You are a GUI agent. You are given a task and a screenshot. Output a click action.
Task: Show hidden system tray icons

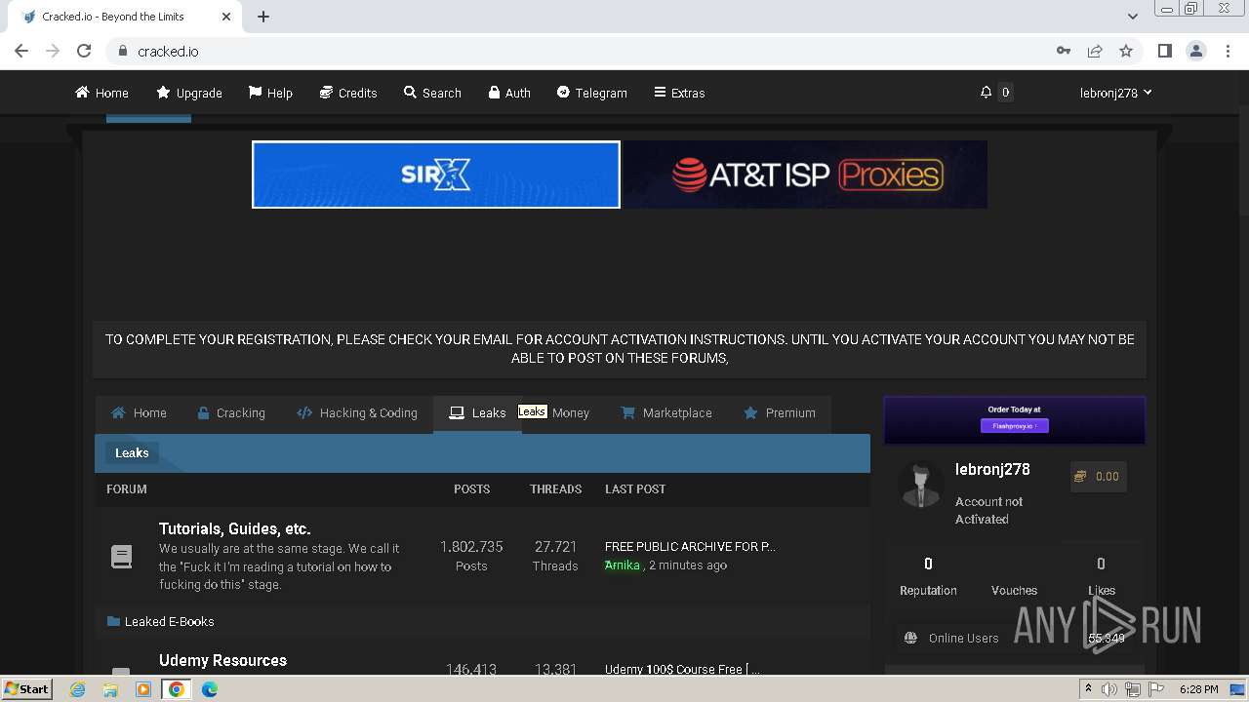1089,689
